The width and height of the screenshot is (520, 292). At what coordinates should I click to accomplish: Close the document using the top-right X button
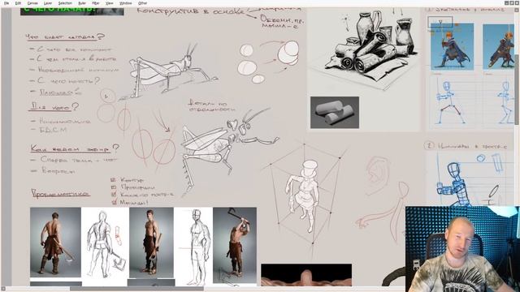(x=517, y=2)
